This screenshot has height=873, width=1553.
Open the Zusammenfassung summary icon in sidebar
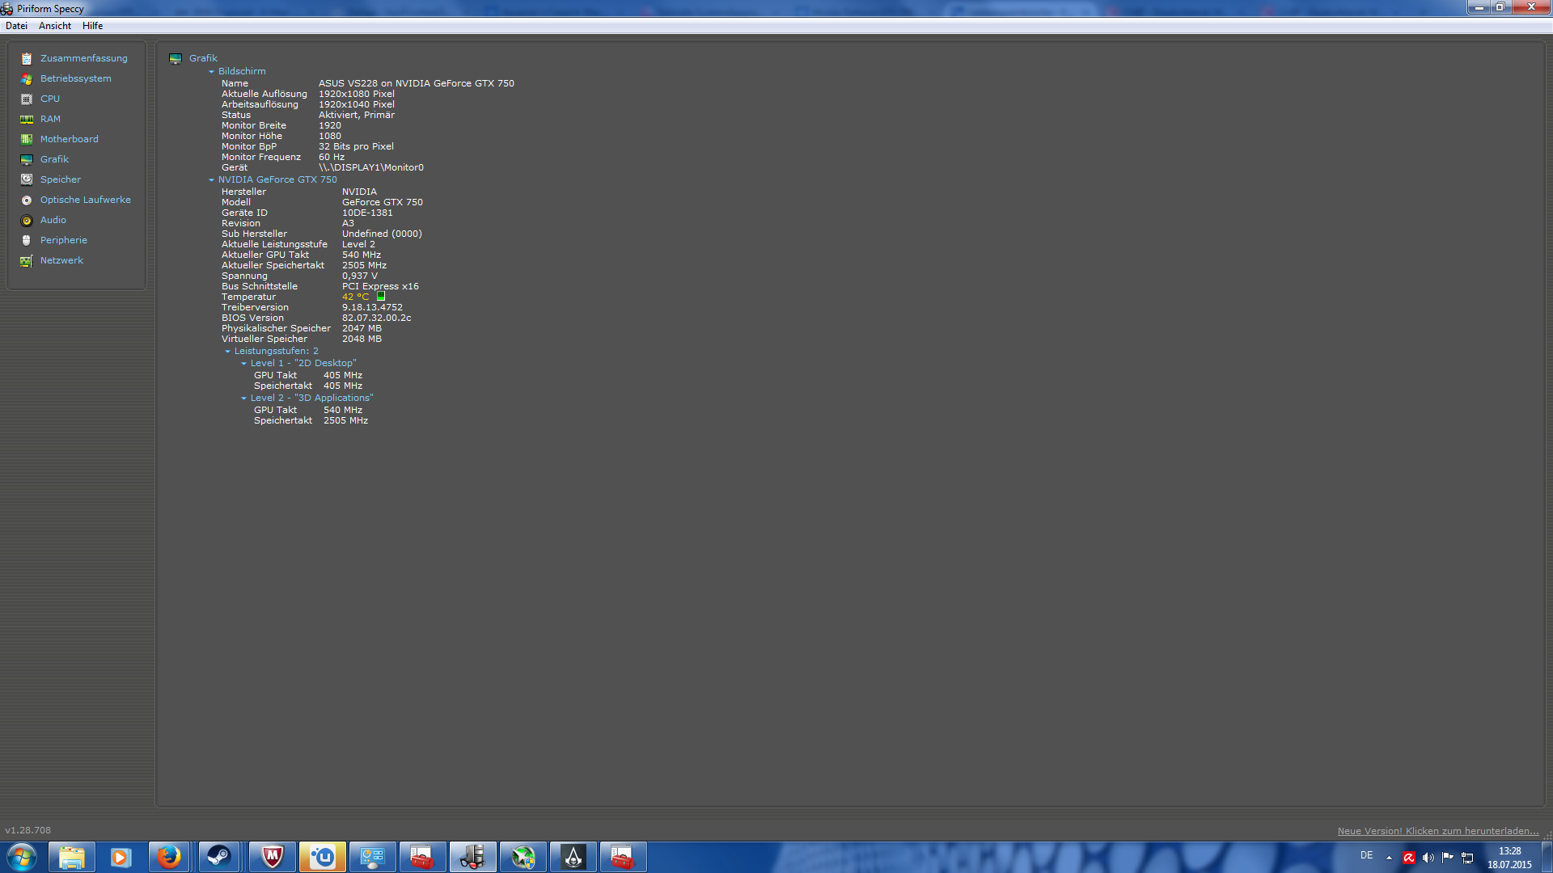click(27, 59)
